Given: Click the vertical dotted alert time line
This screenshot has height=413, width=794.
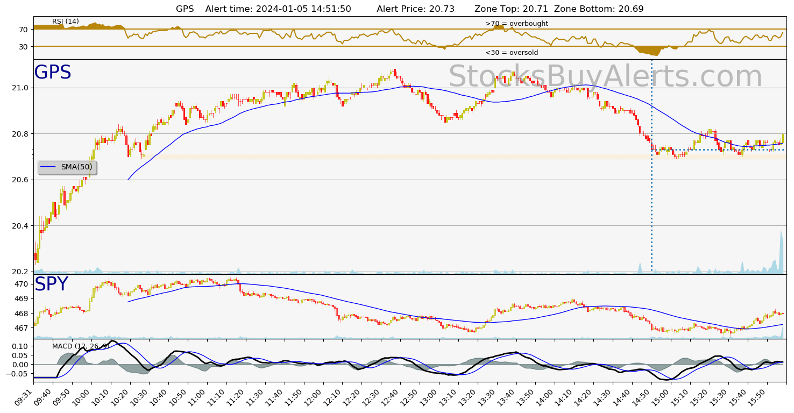Looking at the screenshot, I should 651,165.
